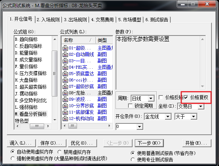Screen dimensions: 219x166
Task: Select L.强弱指标 group
Action: click(26, 107)
